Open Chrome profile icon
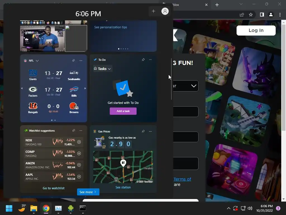286x215 pixels. pos(271,15)
